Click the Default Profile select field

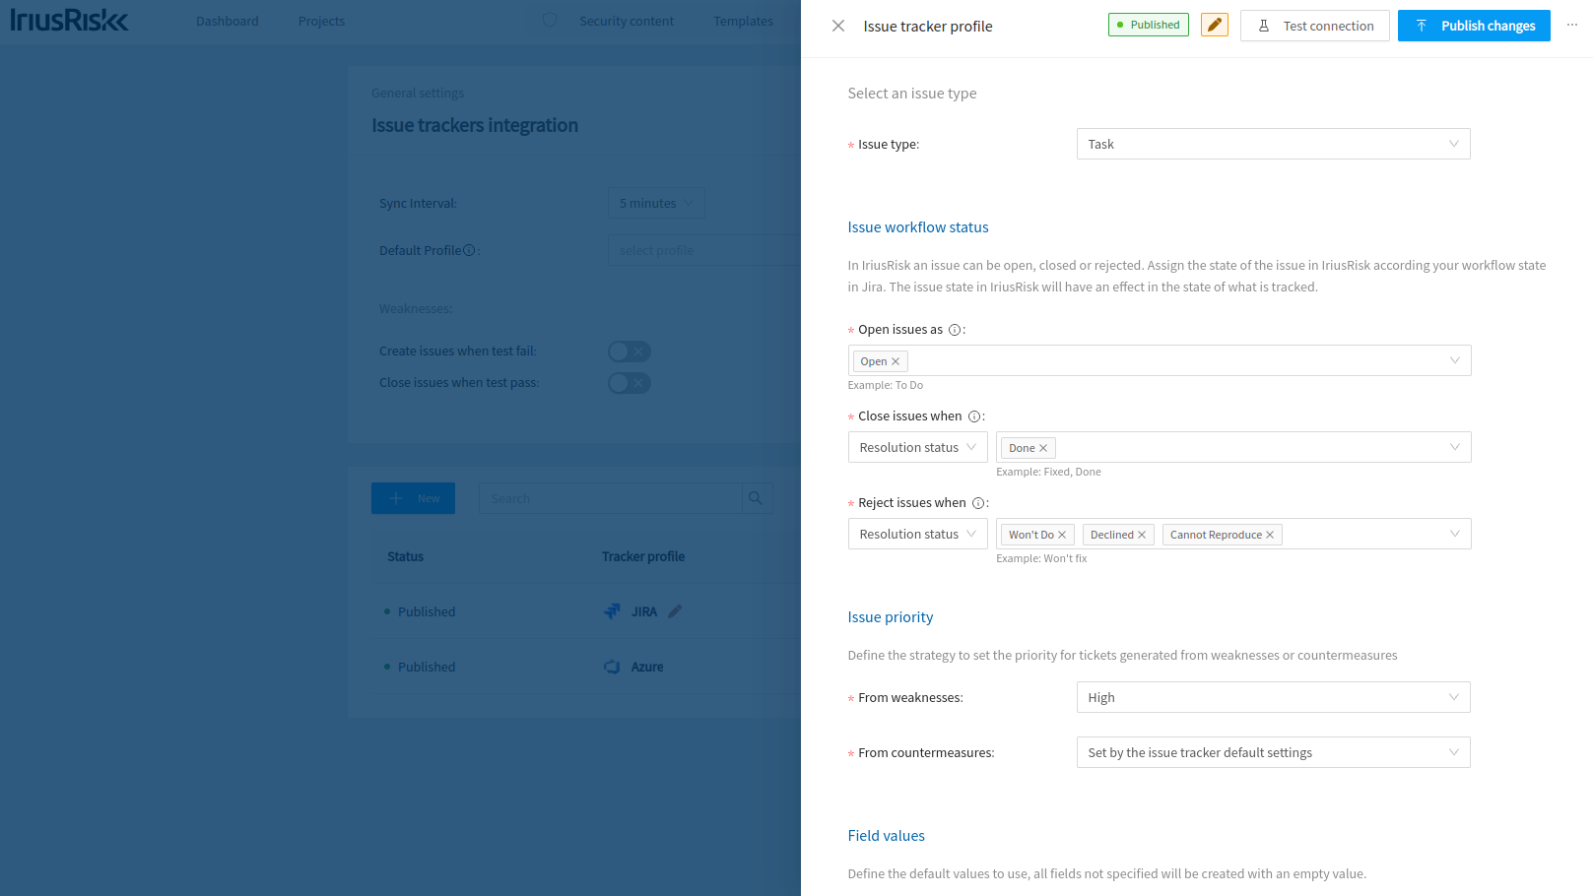[x=704, y=250]
